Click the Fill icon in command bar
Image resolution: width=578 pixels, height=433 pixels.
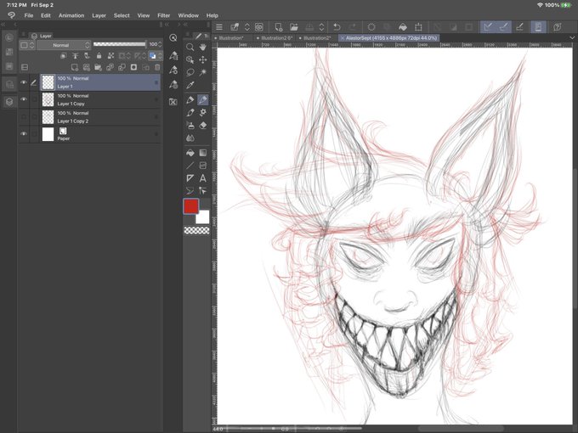coord(403,27)
